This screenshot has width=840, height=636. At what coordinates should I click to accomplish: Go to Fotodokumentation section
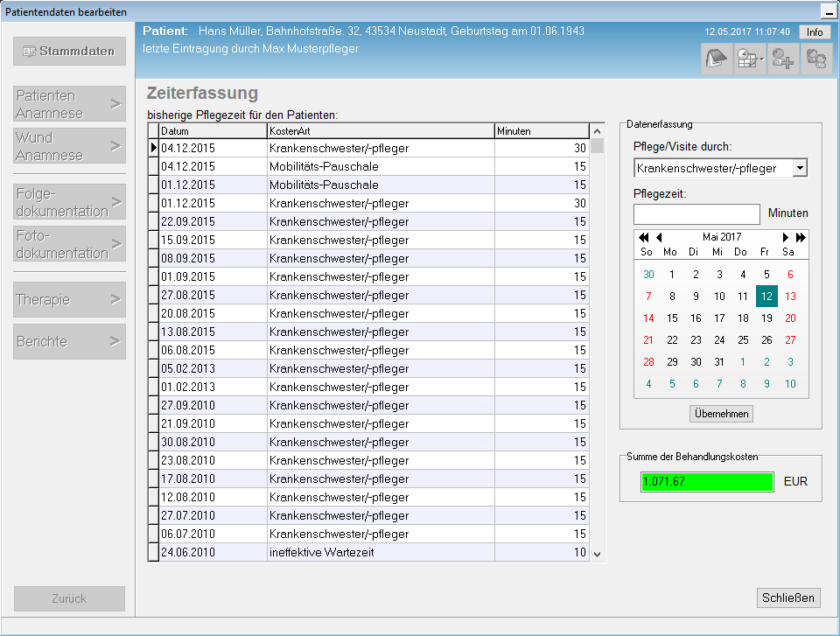click(70, 244)
